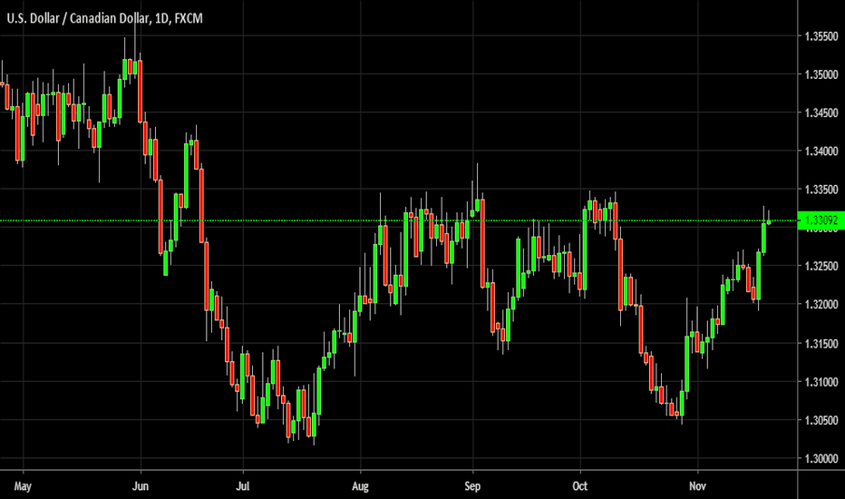Click the Aug label on time axis
Viewport: 845px width, 499px height.
point(360,486)
